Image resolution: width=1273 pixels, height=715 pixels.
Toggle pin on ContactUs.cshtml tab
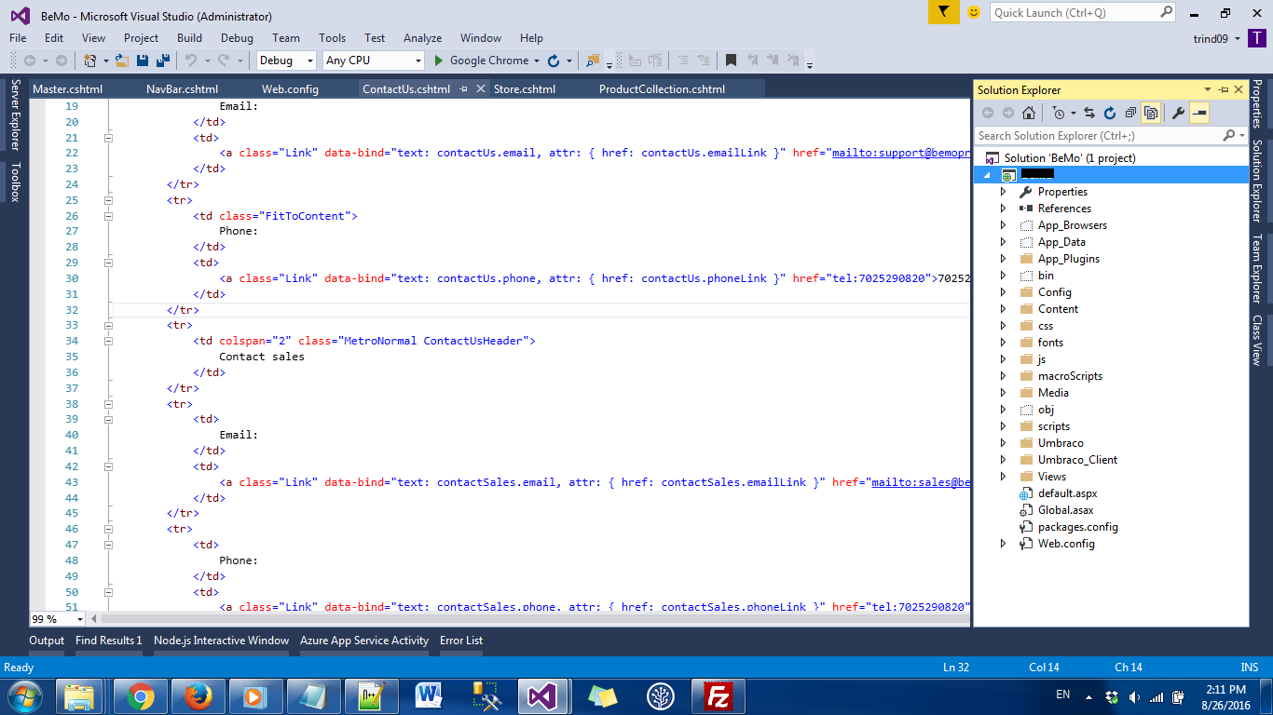click(x=463, y=89)
